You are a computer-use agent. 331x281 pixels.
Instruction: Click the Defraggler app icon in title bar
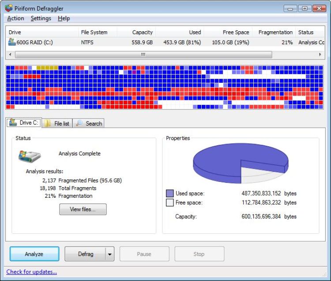pyautogui.click(x=9, y=8)
